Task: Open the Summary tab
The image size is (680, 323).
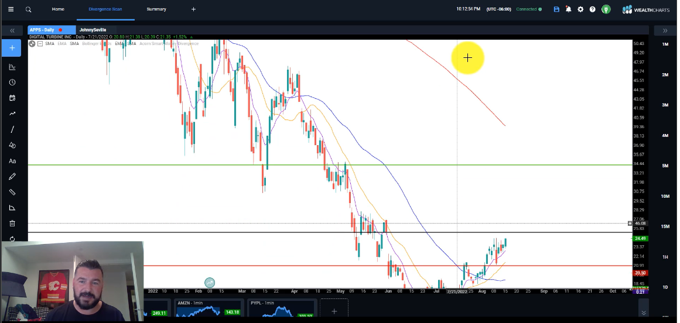Action: 156,9
